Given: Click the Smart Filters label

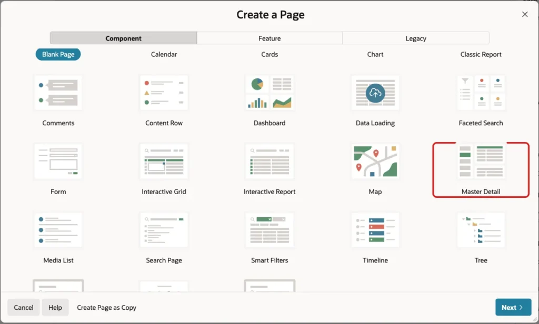Looking at the screenshot, I should [x=269, y=260].
